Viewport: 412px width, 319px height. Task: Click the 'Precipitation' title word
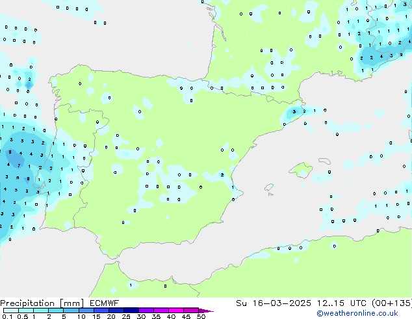pyautogui.click(x=27, y=303)
